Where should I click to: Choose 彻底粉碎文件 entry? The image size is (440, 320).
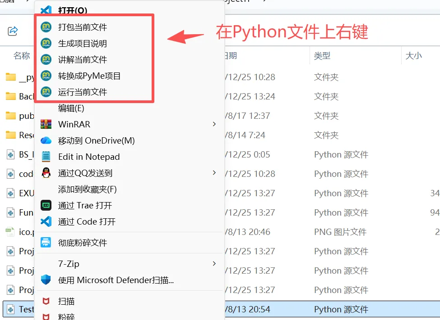pos(83,243)
